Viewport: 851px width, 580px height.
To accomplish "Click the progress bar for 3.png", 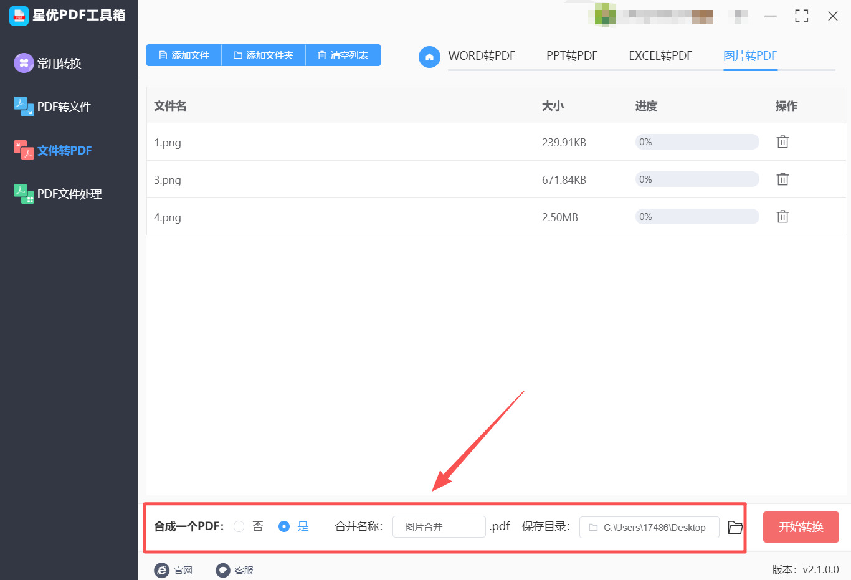I will 697,179.
